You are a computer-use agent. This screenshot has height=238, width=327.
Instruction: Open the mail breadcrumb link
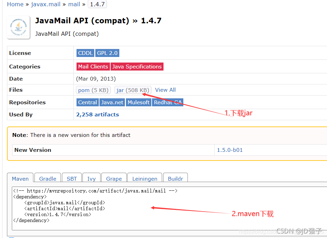pos(74,4)
